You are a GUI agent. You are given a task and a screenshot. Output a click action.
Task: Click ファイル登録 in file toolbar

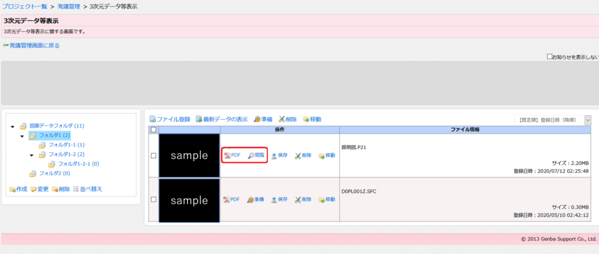170,119
